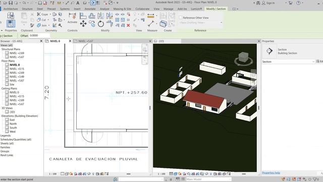This screenshot has height=182, width=323.
Task: Click the Join geometry tool
Action: click(42, 25)
